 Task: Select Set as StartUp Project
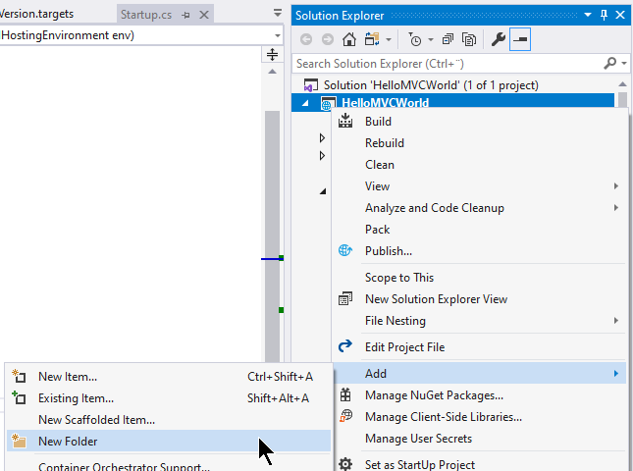tap(480, 464)
